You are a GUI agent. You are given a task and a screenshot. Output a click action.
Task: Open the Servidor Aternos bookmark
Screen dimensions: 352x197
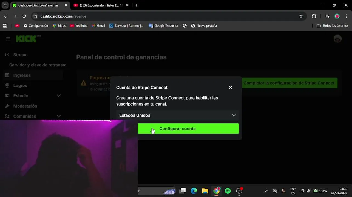[126, 26]
